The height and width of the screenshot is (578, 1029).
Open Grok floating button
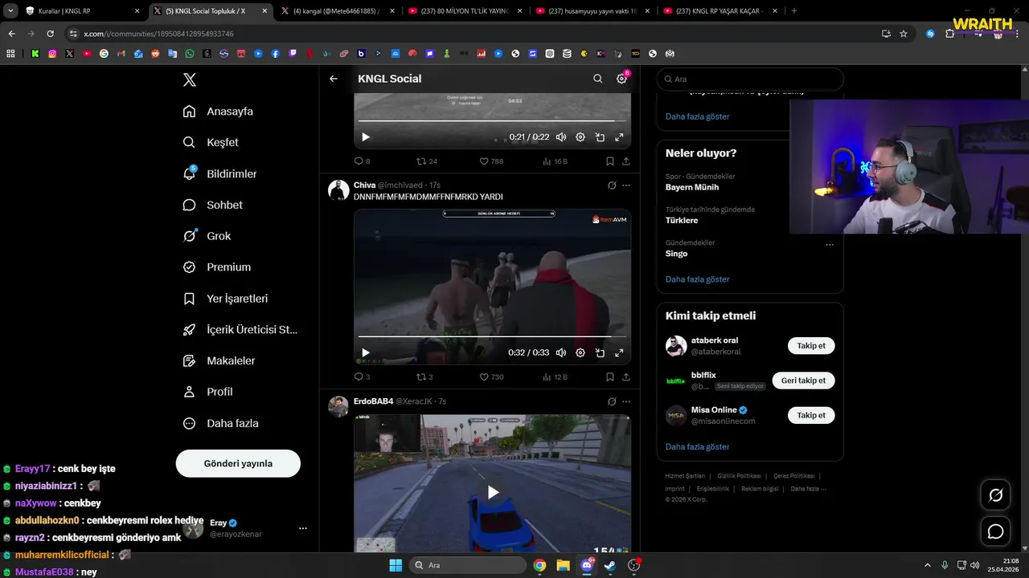995,495
